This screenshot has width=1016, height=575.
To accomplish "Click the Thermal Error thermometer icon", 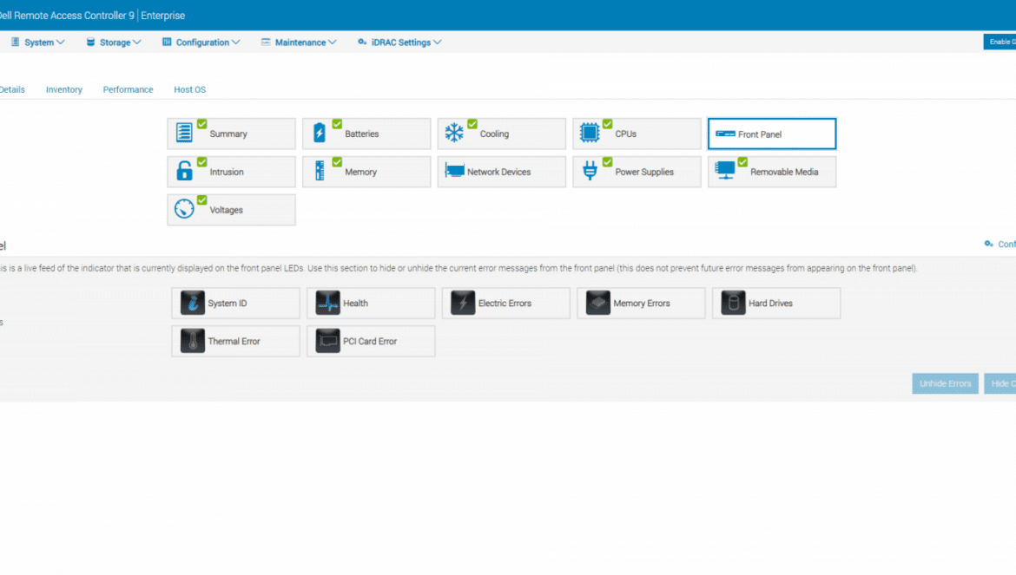I will (x=193, y=341).
